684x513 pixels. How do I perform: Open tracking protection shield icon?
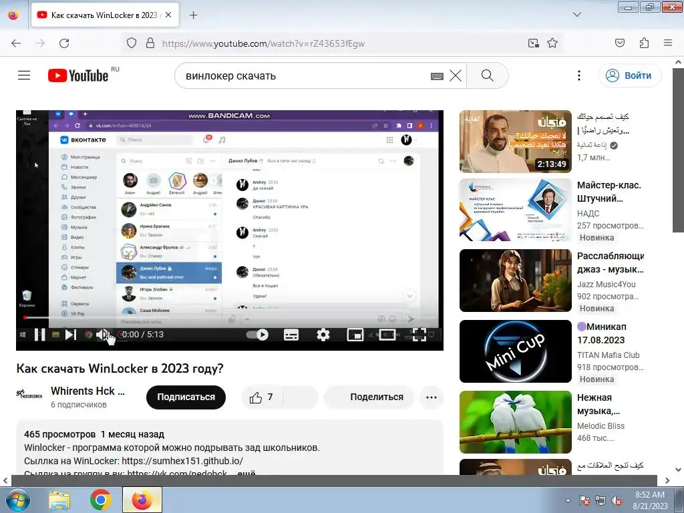click(132, 43)
